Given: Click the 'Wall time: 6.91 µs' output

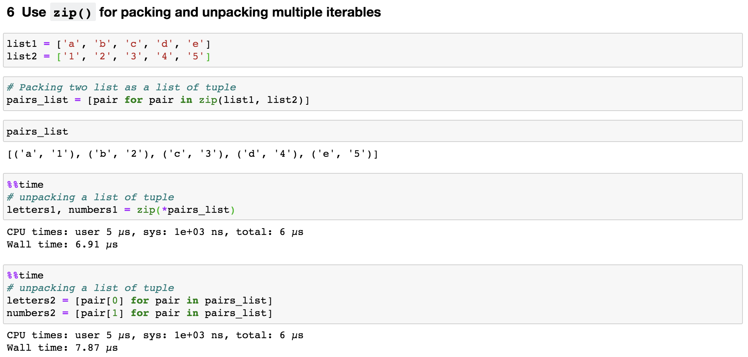Looking at the screenshot, I should point(62,245).
